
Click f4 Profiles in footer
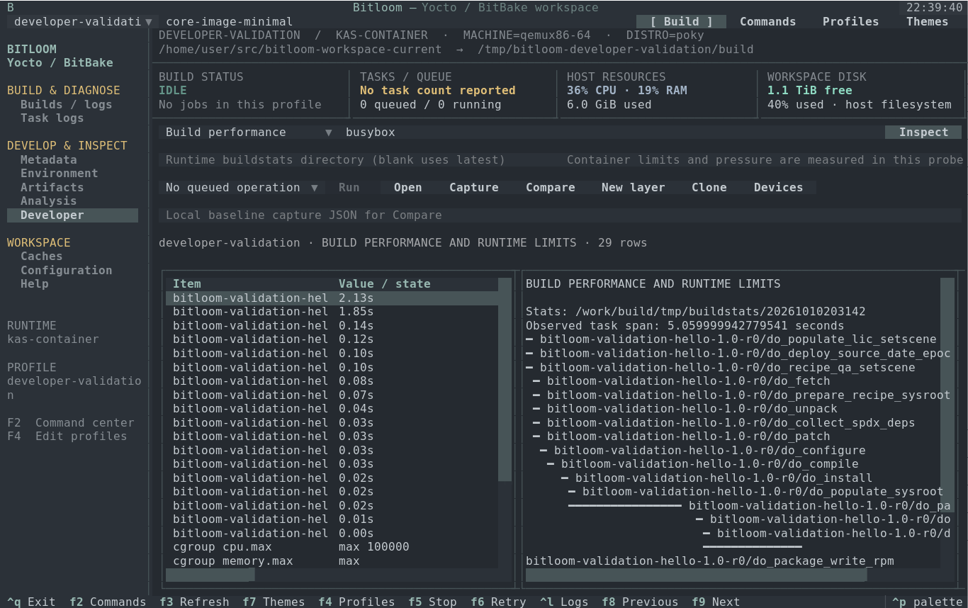(x=356, y=602)
